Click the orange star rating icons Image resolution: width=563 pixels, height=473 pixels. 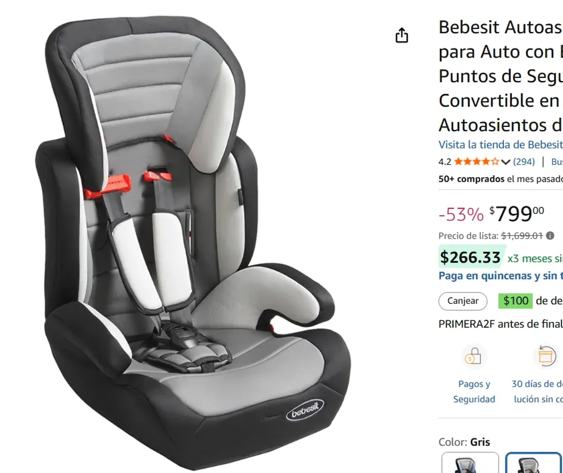[x=475, y=162]
